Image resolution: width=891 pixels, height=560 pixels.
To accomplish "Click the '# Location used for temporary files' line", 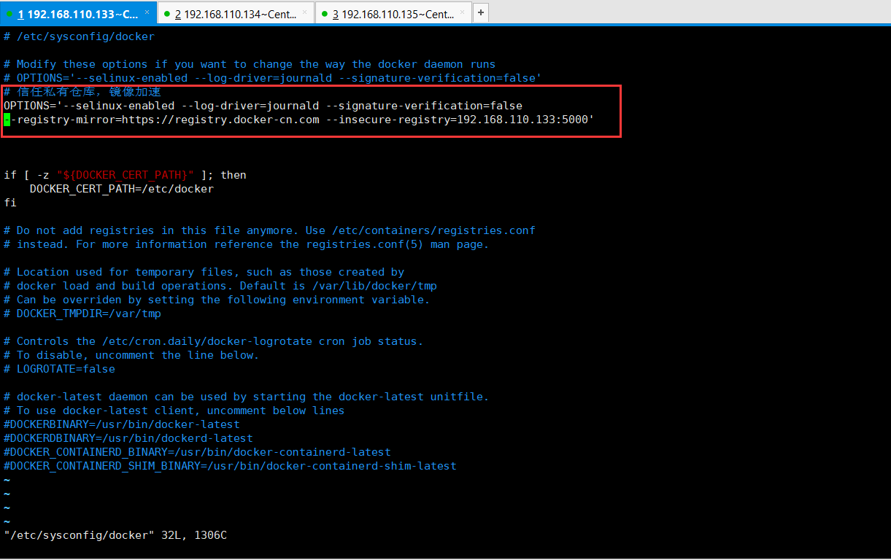I will [204, 272].
